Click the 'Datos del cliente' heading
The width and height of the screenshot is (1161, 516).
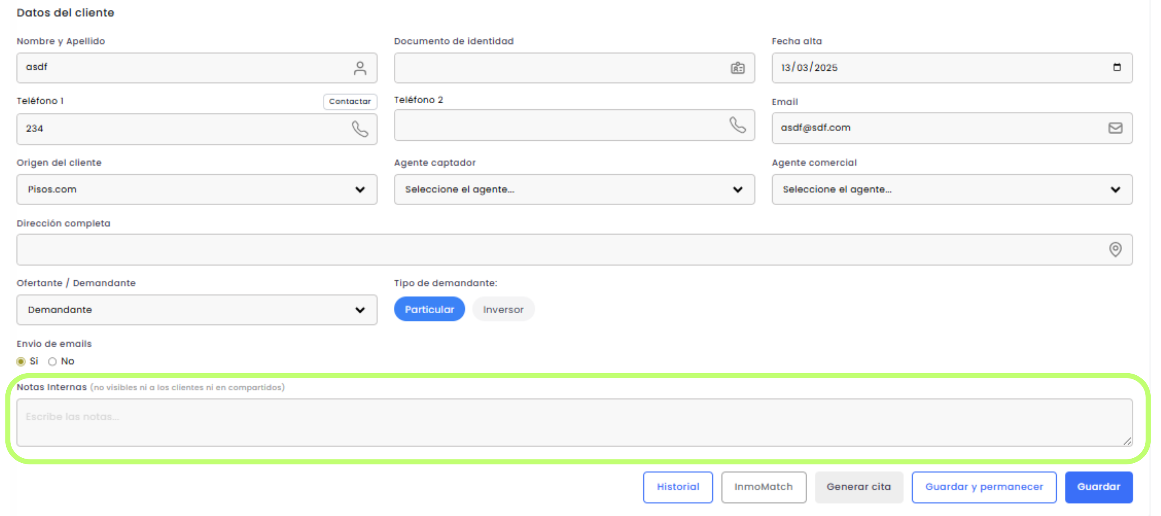coord(65,13)
